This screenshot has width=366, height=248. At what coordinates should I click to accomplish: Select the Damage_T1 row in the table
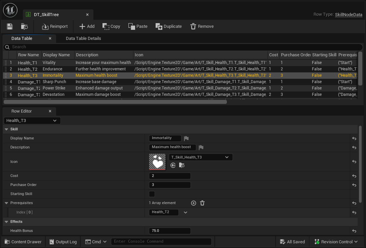pos(29,81)
